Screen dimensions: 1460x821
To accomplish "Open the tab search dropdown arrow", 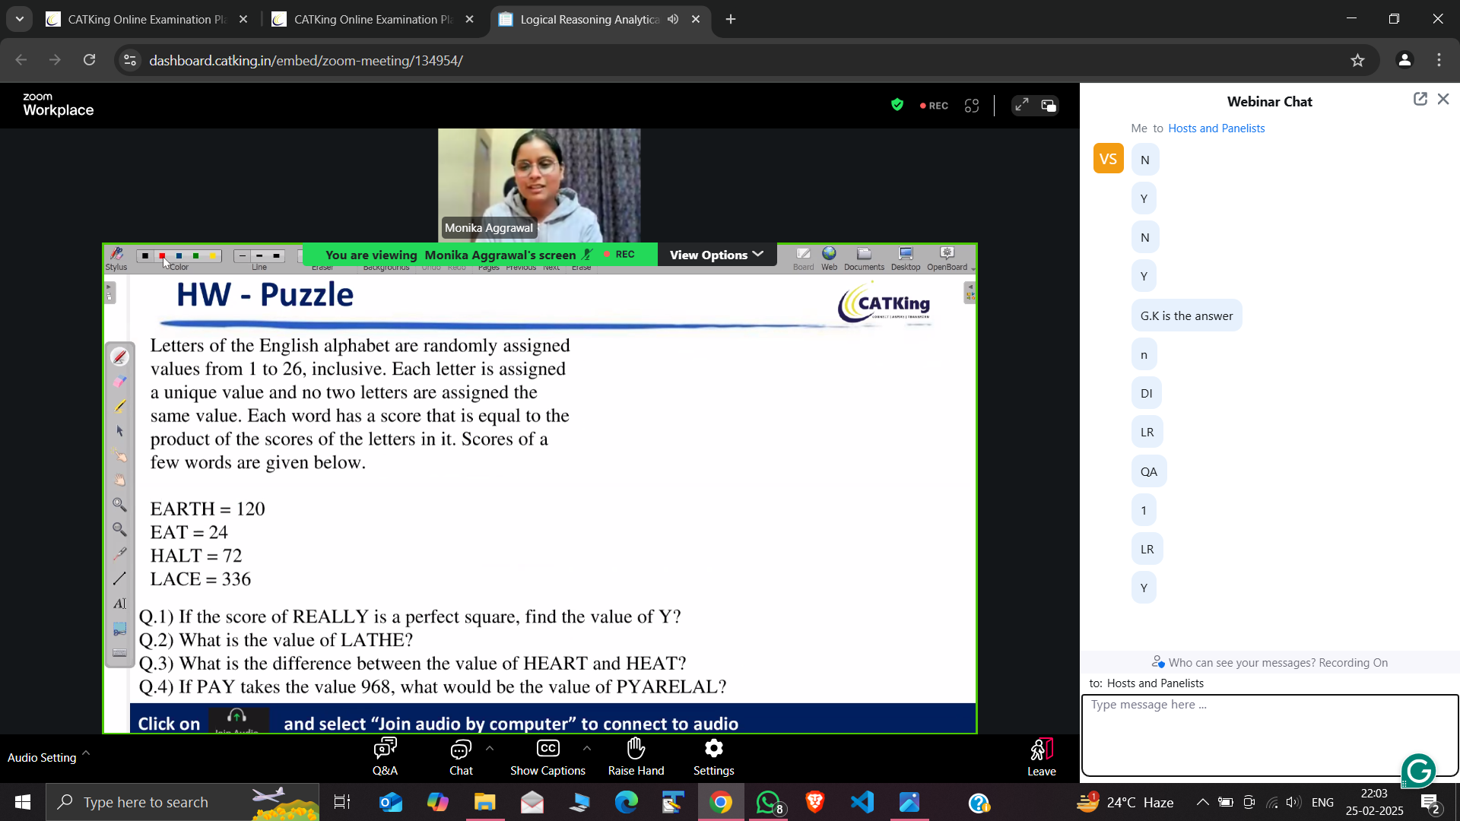I will [x=20, y=19].
